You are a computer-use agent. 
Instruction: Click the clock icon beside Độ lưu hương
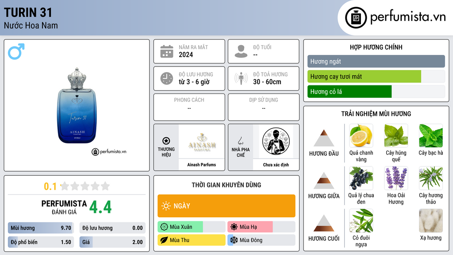(167, 79)
